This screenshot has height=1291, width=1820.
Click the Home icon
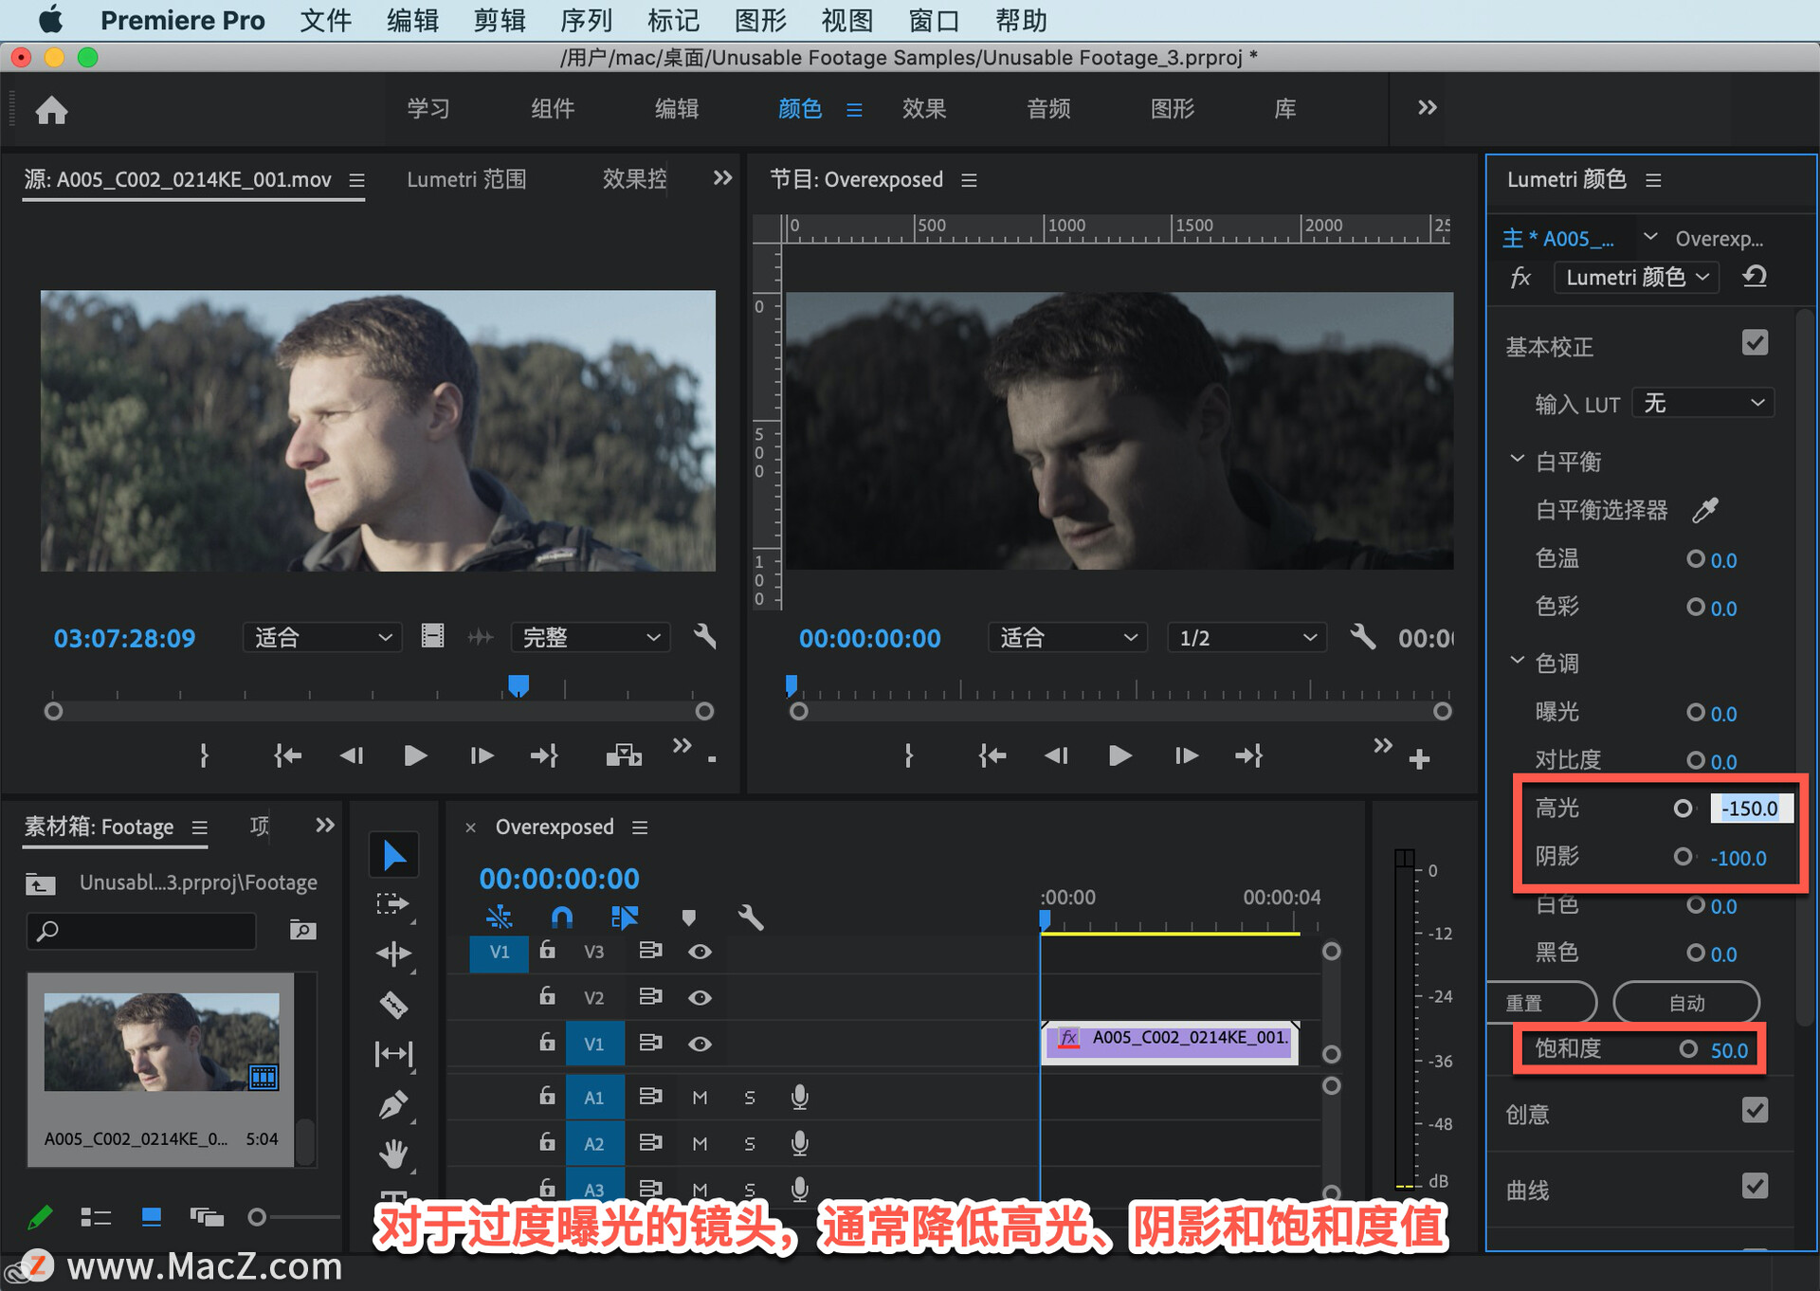point(51,110)
